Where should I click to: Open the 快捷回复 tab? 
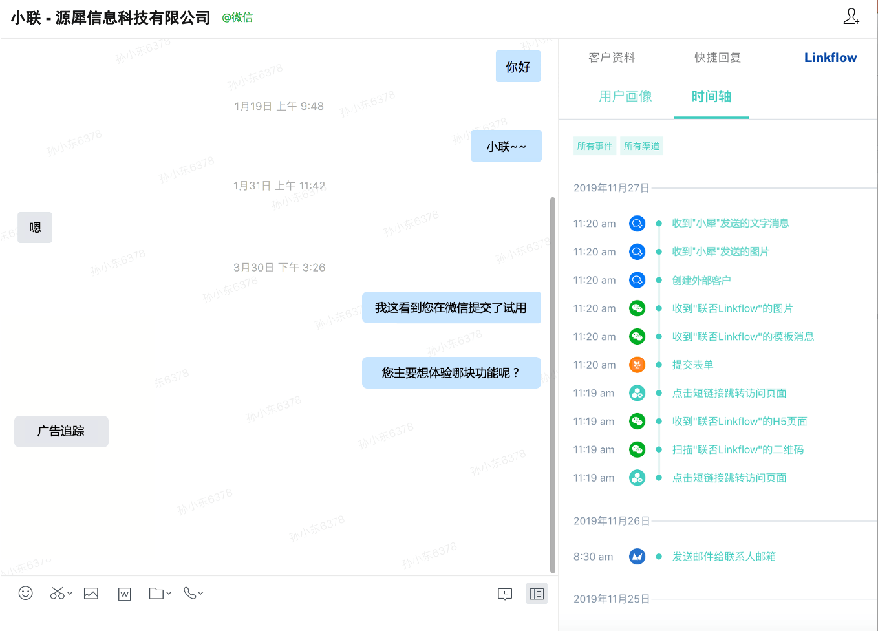click(x=718, y=58)
